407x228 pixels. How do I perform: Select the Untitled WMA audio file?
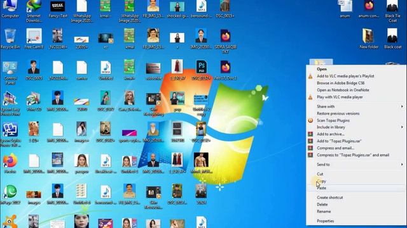point(106,70)
